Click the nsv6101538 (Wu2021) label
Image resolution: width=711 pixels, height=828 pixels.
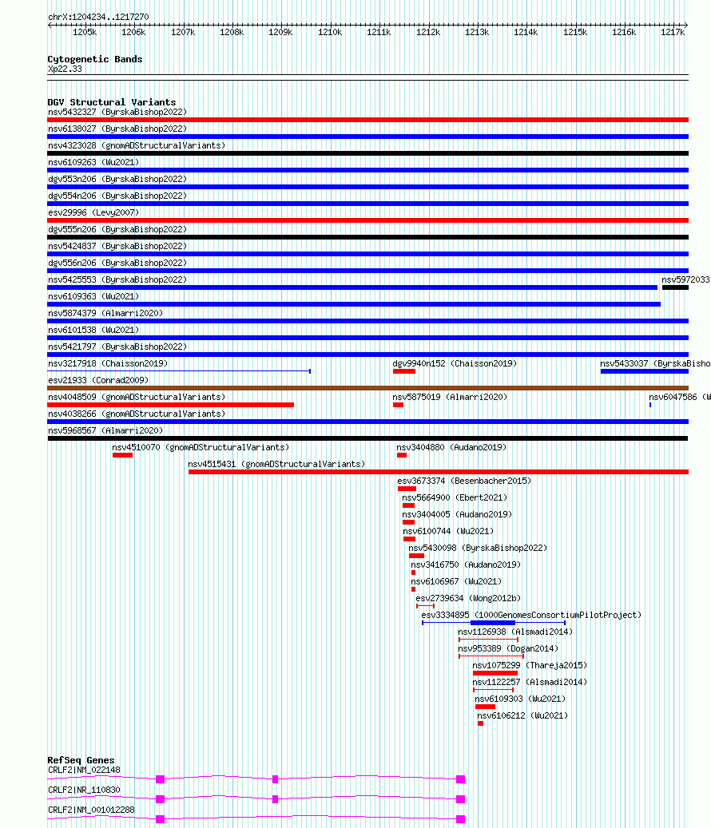93,330
